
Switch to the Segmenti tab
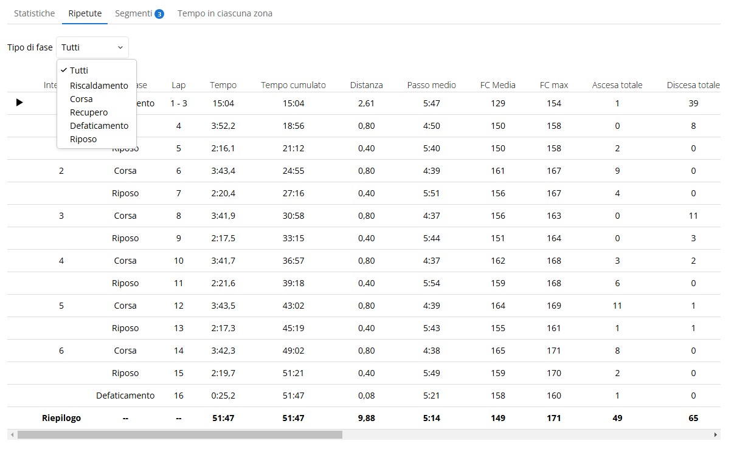click(133, 13)
